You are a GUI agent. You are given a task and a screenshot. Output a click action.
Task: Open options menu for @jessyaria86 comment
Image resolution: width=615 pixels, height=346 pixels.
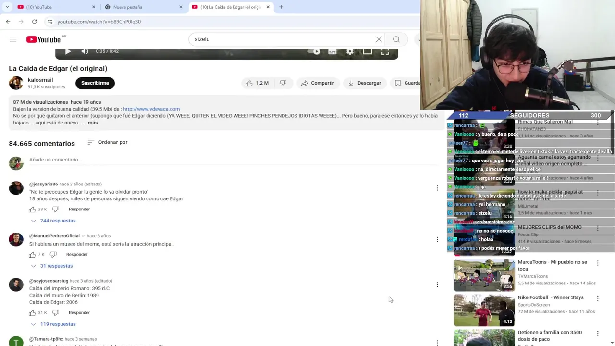(x=437, y=188)
